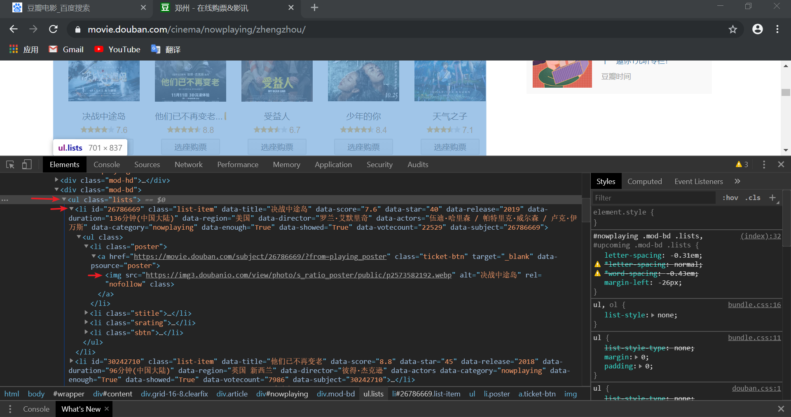Open the Sources panel

147,165
